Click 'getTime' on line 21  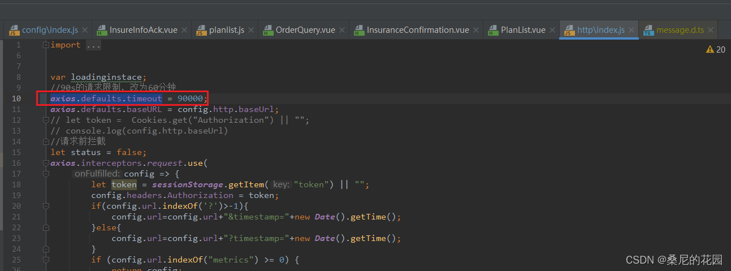(368, 217)
